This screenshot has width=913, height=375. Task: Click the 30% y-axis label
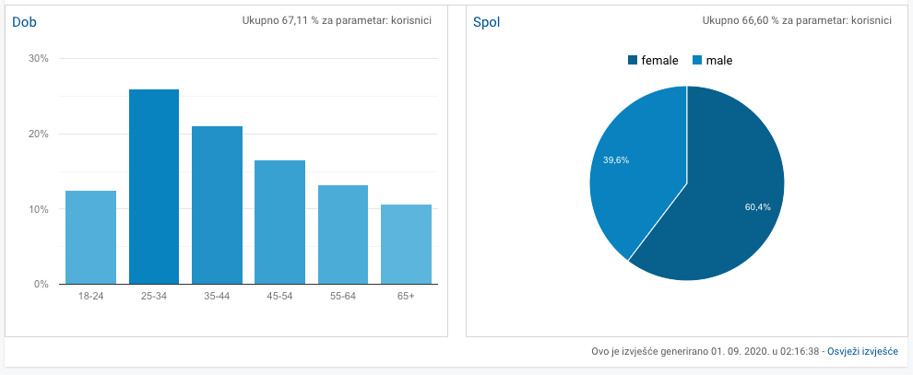(x=40, y=59)
